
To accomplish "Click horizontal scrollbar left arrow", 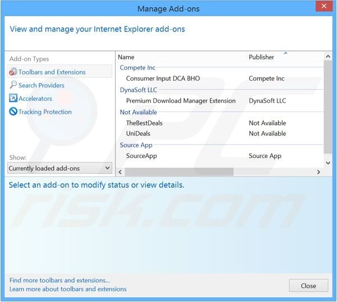I will [120, 172].
